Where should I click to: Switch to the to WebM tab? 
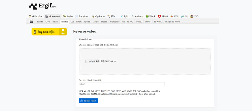pos(158,22)
